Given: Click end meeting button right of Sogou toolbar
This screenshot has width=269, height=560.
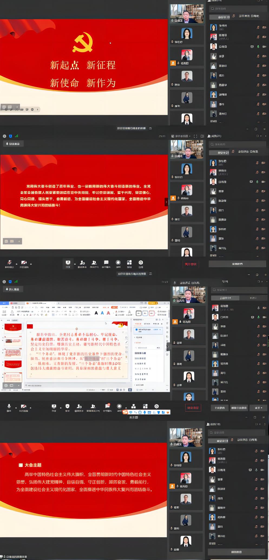Looking at the screenshot, I should click(193, 408).
